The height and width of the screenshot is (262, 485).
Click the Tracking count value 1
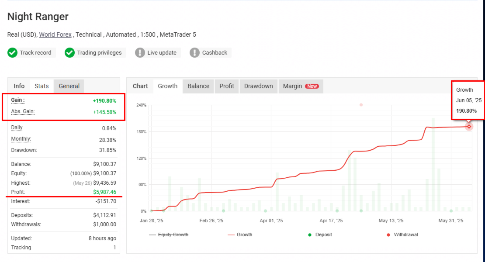point(114,248)
